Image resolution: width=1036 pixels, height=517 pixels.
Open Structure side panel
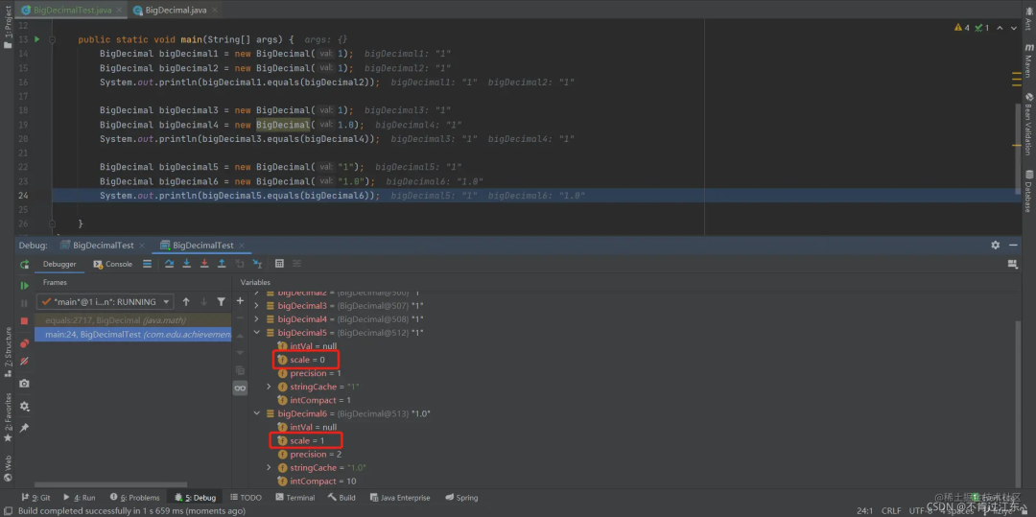(x=8, y=353)
